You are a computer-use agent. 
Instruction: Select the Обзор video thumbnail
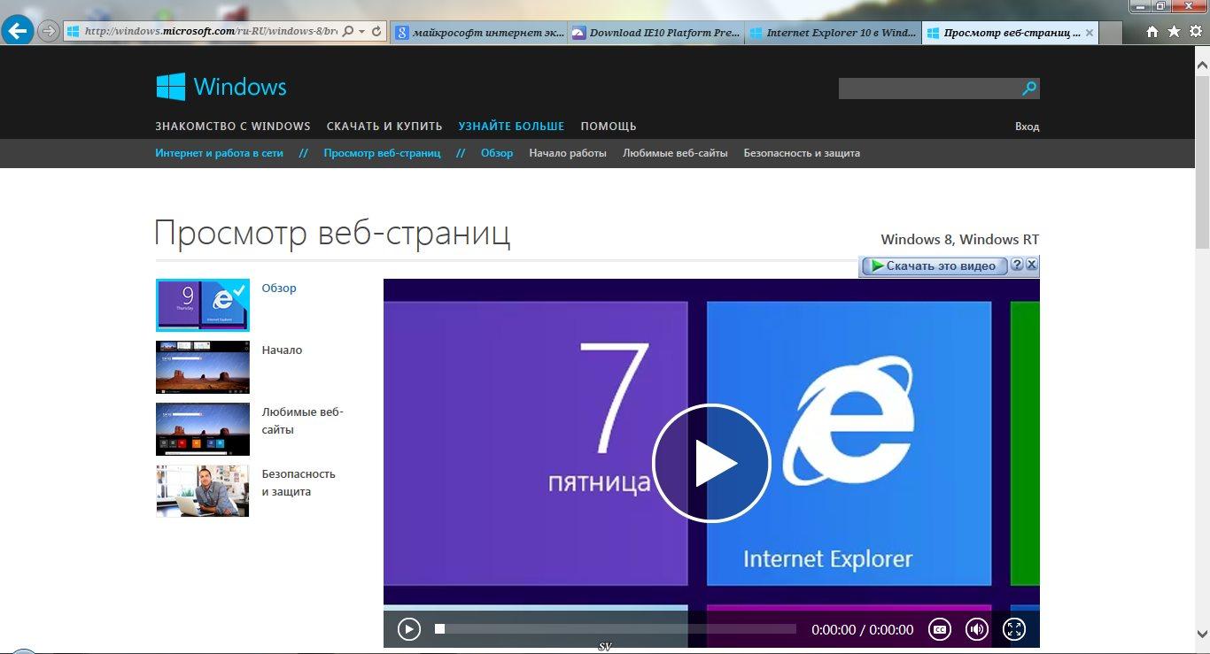(x=203, y=305)
